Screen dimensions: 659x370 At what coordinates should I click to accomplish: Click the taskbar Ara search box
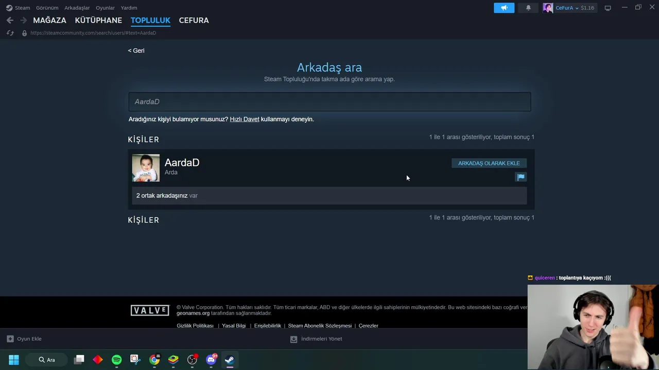46,360
